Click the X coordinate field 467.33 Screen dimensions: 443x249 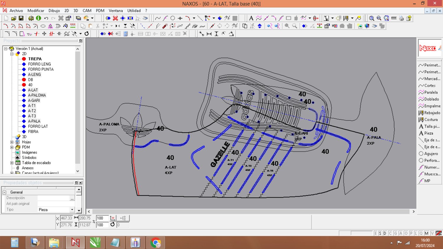(x=66, y=218)
